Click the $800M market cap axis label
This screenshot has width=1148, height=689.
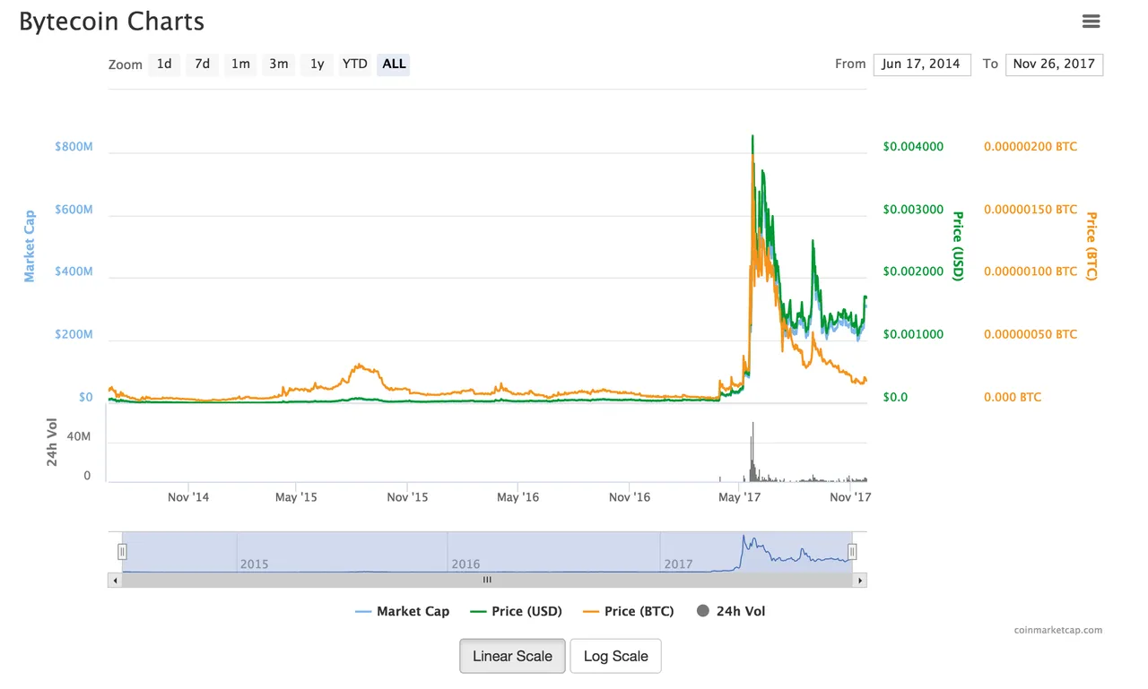(74, 146)
